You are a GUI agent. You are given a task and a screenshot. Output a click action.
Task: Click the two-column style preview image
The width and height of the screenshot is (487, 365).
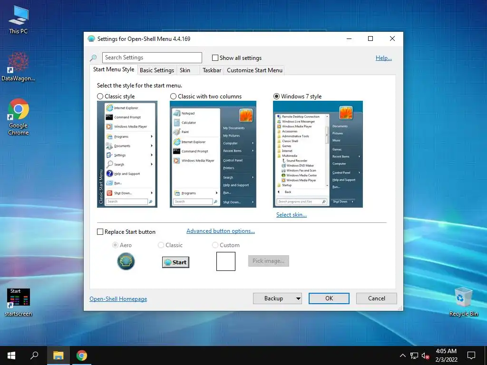click(x=213, y=154)
